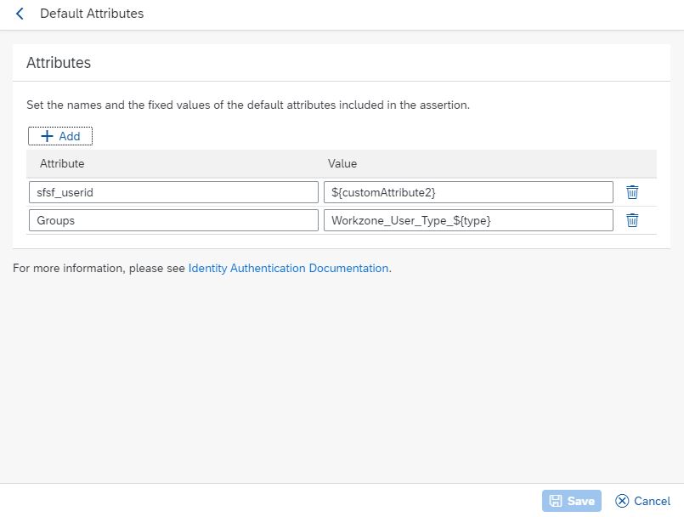Click the plus icon on Add button

click(x=47, y=136)
